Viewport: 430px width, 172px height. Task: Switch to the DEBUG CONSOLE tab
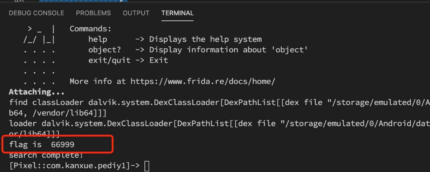37,13
